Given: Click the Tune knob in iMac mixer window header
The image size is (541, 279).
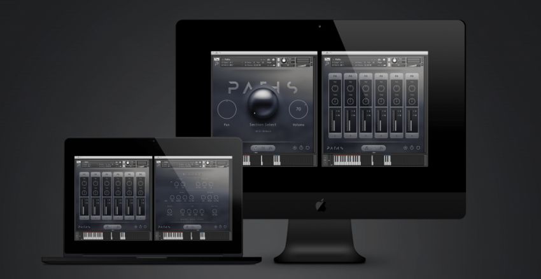Looking at the screenshot, I should [x=395, y=60].
